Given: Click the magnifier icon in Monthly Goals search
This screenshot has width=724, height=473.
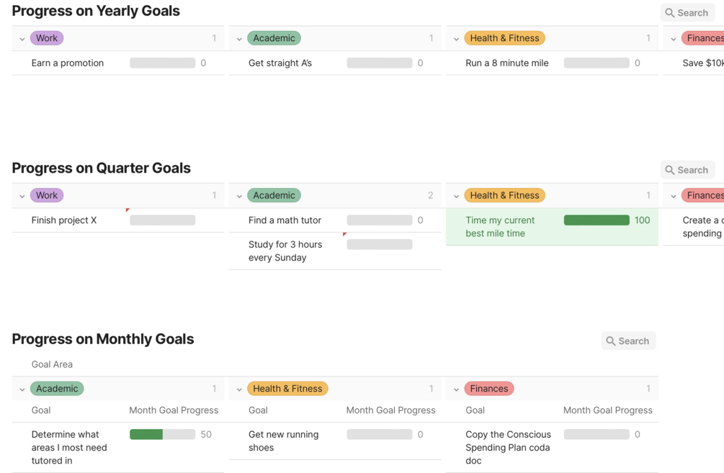Looking at the screenshot, I should coord(611,341).
